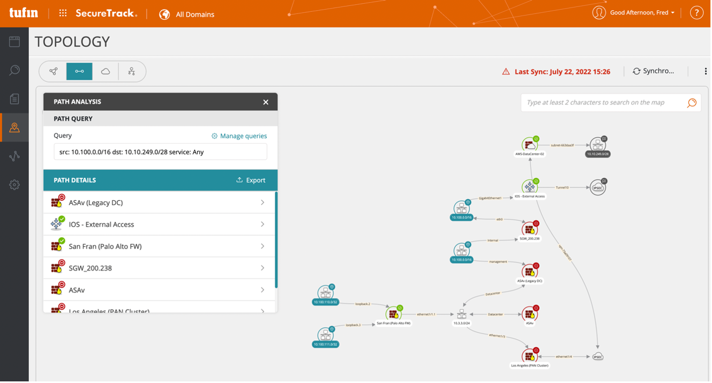
Task: Click the SecureTrack product name
Action: (106, 13)
